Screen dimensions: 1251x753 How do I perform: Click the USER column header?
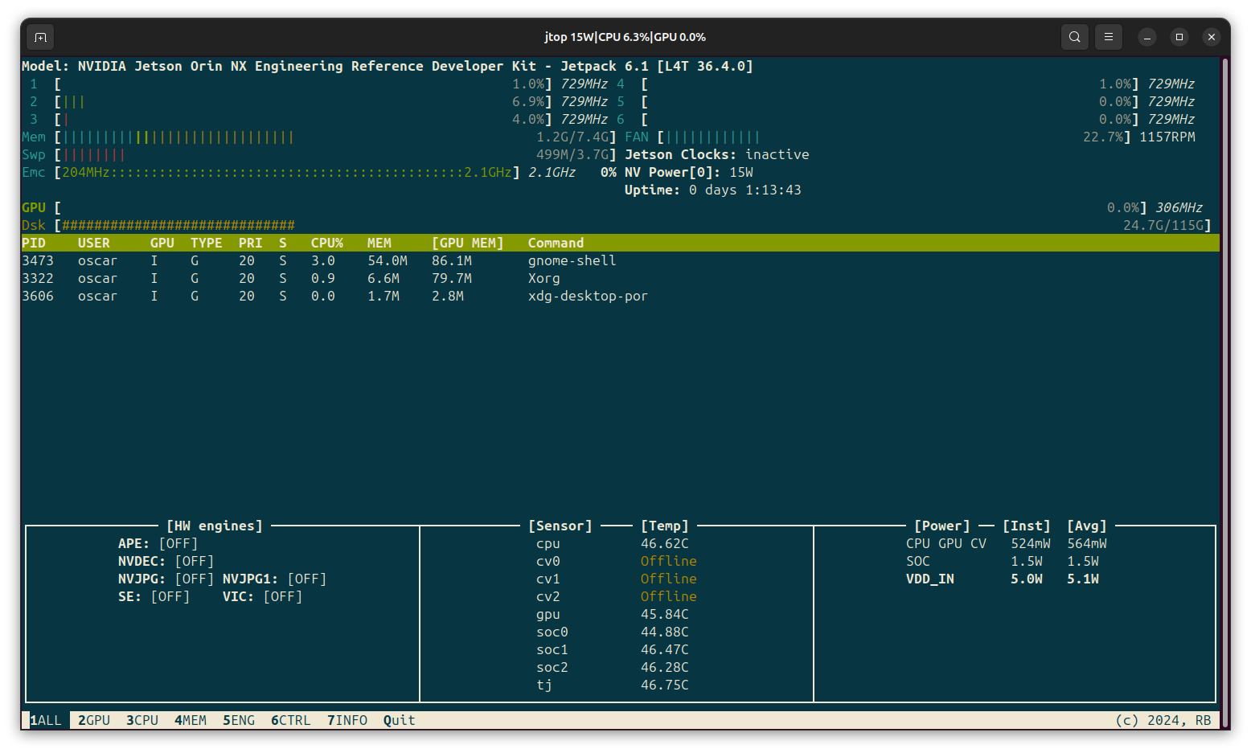(x=94, y=243)
